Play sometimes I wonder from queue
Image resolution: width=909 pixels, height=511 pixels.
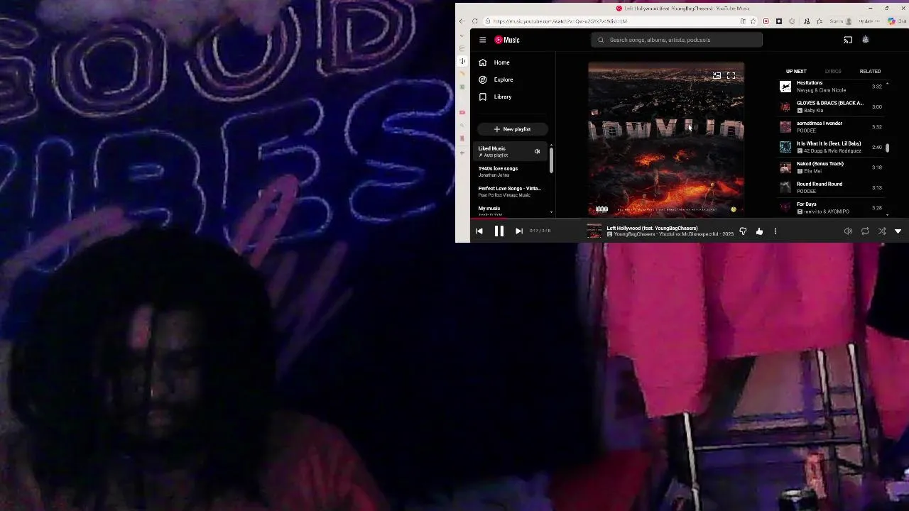pos(830,127)
